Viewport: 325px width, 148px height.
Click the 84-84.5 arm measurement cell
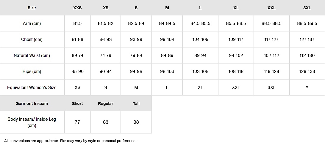point(167,23)
